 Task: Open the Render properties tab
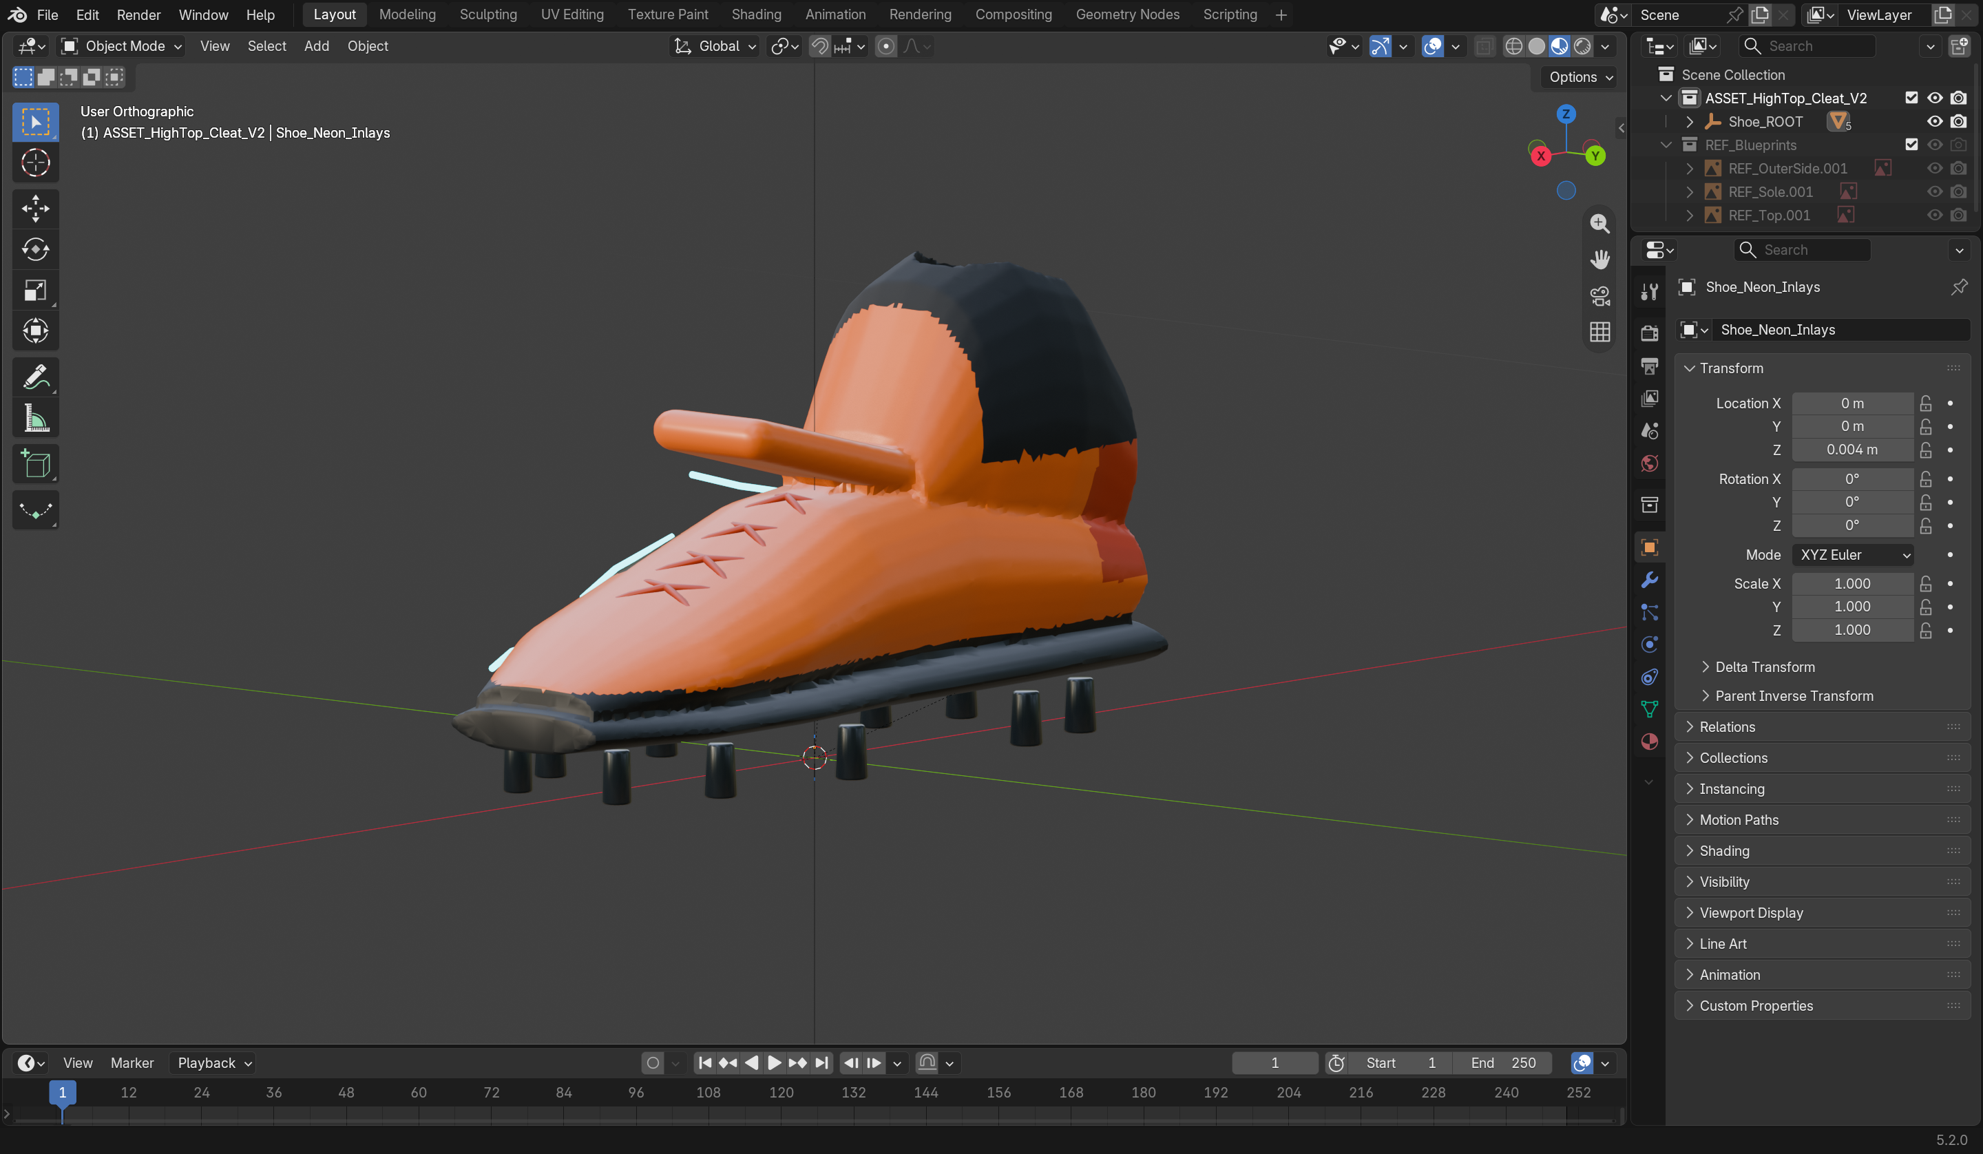pyautogui.click(x=1649, y=333)
